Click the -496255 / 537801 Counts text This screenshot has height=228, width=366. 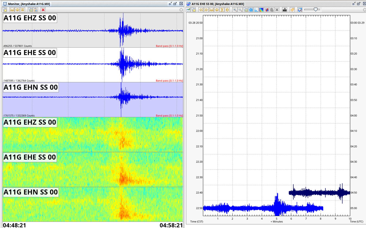[x=17, y=46]
